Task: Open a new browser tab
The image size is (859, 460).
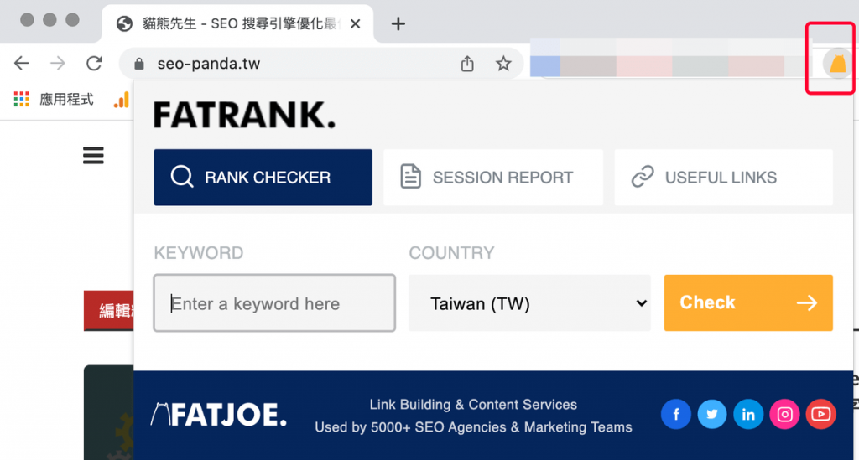Action: pyautogui.click(x=398, y=23)
